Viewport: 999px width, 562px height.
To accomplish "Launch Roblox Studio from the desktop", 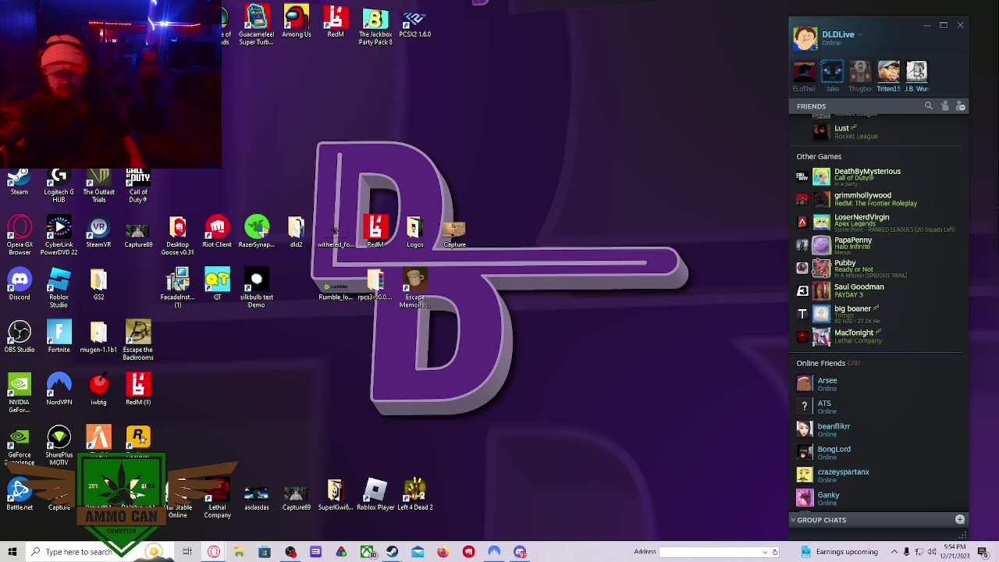I will pos(59,288).
